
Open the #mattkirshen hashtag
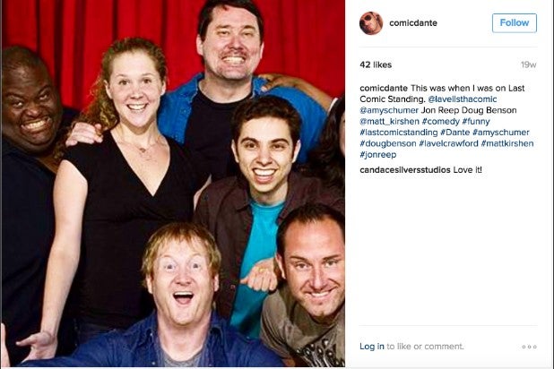(507, 143)
